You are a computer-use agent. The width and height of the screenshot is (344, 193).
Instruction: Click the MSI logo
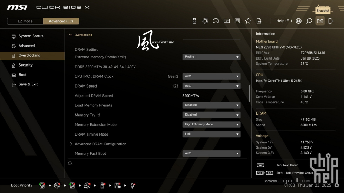[x=17, y=7]
